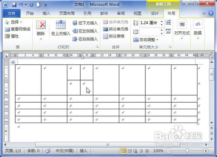Click the Undo icon in title bar

[x=21, y=5]
